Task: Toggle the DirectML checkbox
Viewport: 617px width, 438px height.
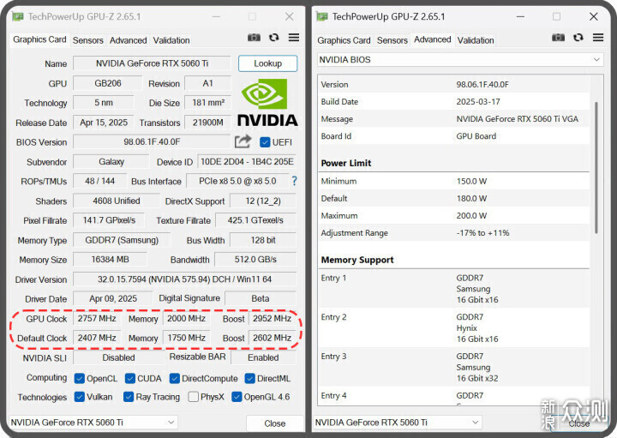Action: 250,379
